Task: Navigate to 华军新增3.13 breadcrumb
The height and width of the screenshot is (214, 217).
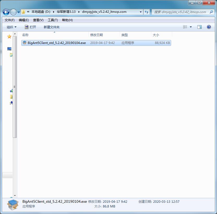Action: coord(66,12)
